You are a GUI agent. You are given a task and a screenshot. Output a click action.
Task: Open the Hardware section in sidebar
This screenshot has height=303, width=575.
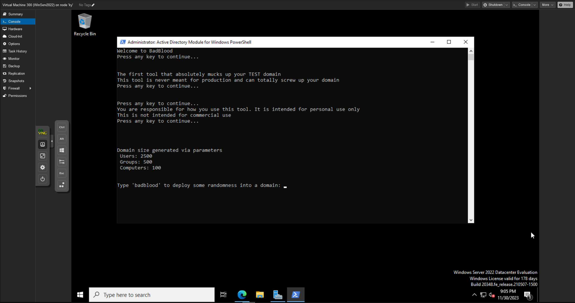coord(15,29)
